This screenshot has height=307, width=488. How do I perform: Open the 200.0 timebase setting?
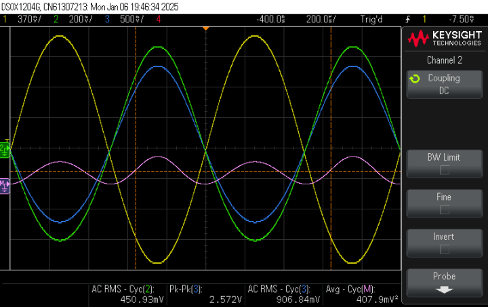click(321, 19)
